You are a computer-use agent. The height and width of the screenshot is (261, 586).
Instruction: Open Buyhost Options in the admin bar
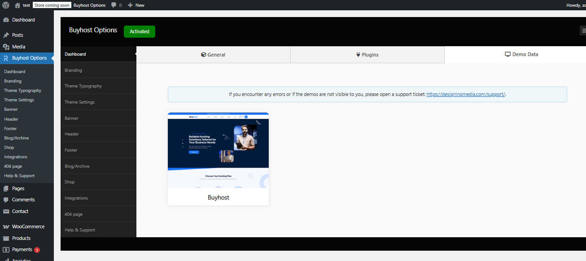[x=90, y=5]
